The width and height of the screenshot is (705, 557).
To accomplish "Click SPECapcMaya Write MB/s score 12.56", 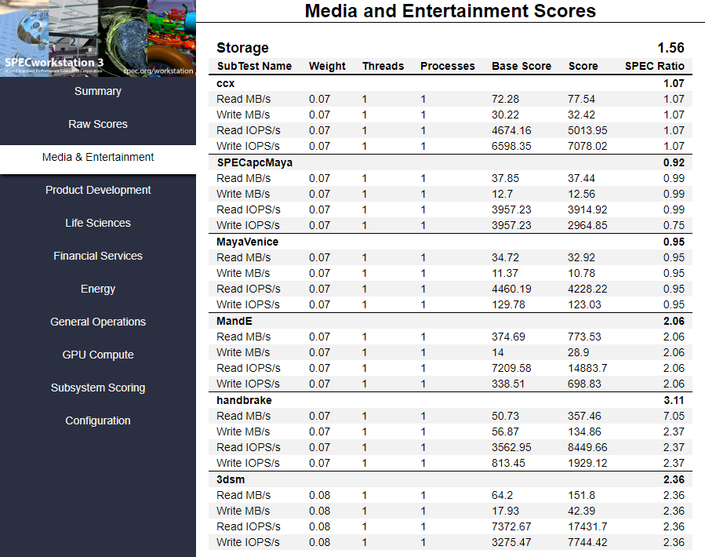I will point(581,194).
